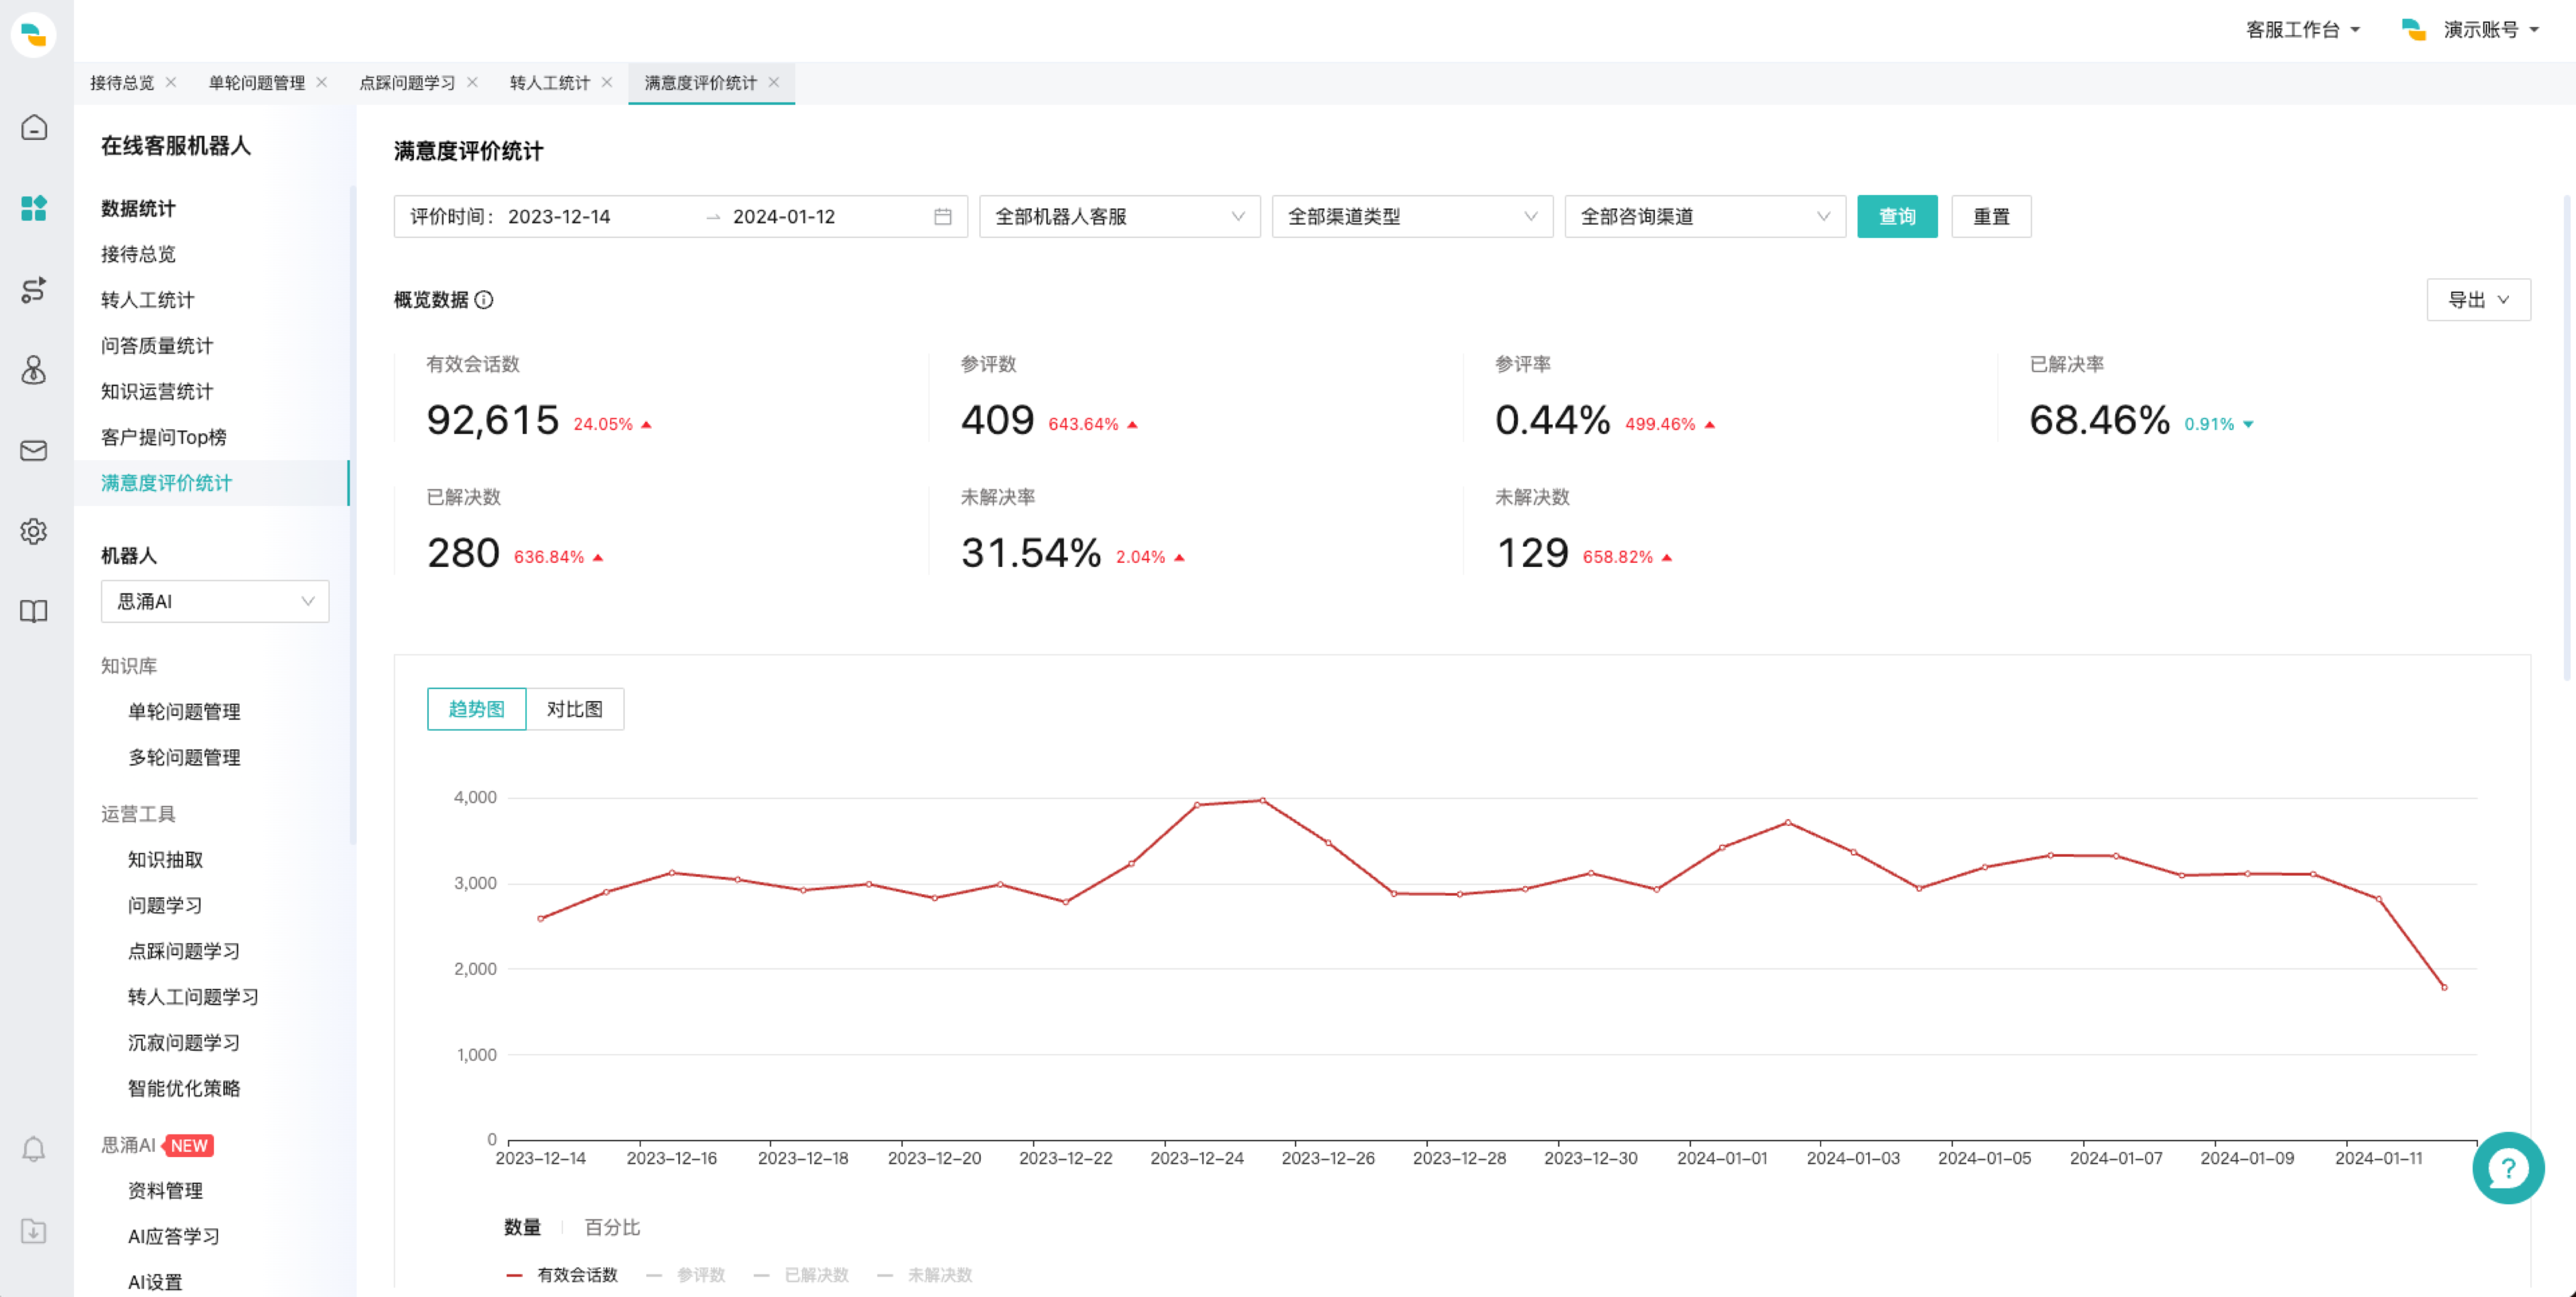Open 问题学习 in sidebar
Viewport: 2576px width, 1297px height.
click(166, 905)
